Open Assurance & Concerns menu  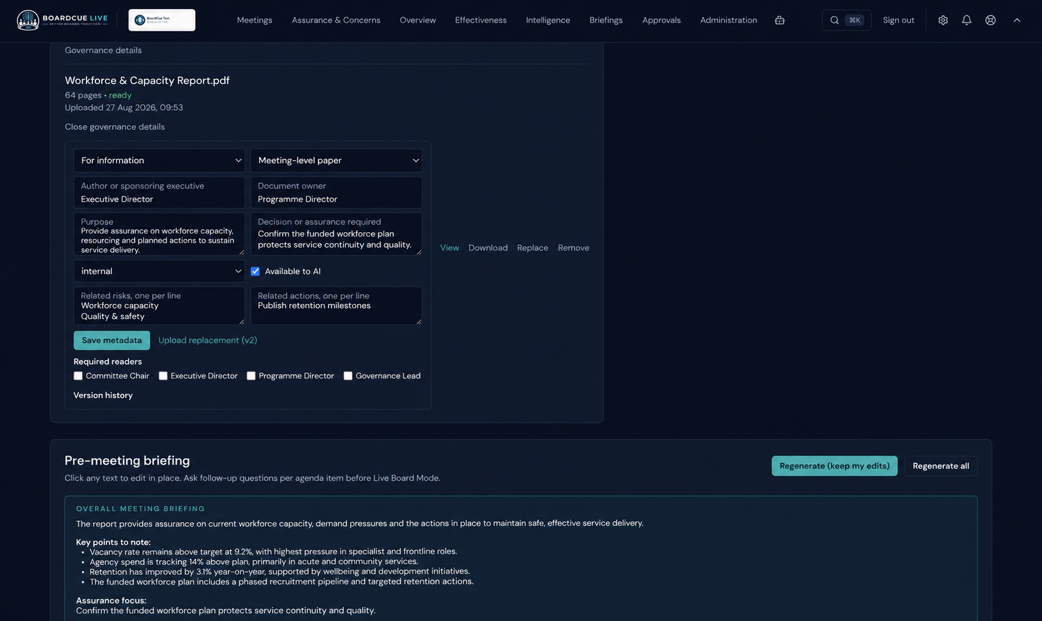pyautogui.click(x=336, y=20)
